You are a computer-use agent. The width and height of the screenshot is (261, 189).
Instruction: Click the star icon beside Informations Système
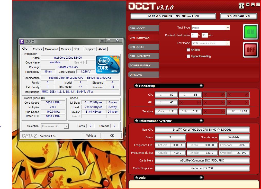click(136, 121)
